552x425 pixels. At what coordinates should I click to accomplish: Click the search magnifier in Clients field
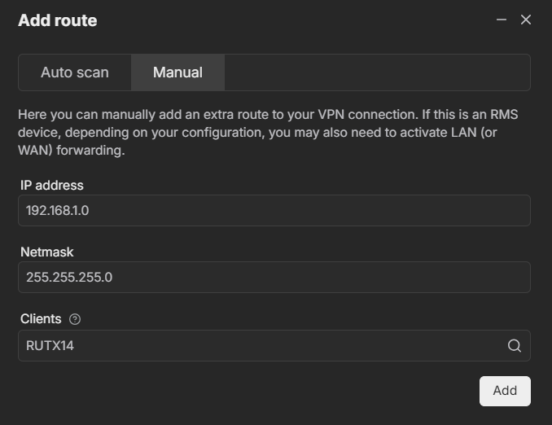point(515,345)
